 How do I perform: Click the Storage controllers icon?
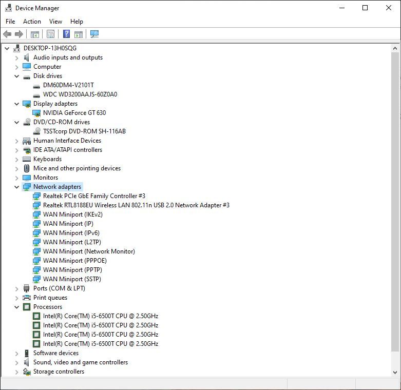click(27, 372)
